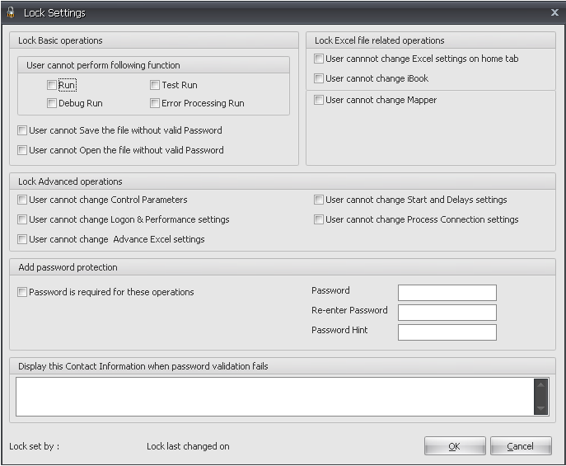Click the lock icon in title bar
This screenshot has width=566, height=466.
11,12
